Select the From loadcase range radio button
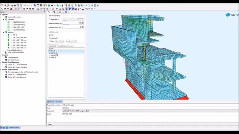The width and height of the screenshot is (239, 134). tap(50, 41)
